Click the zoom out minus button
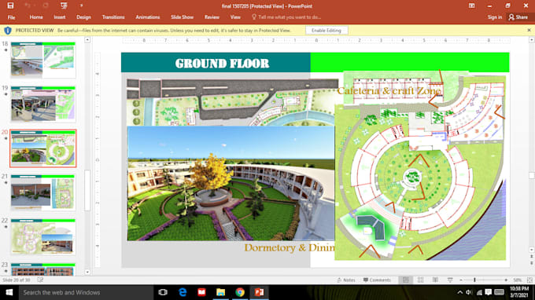The width and height of the screenshot is (535, 300). click(x=461, y=280)
